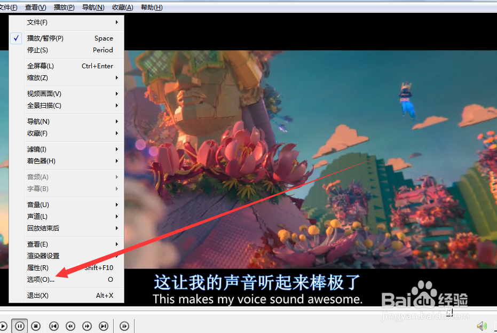497x333 pixels.
Task: Expand the 缩放(Z) submenu
Action: pyautogui.click(x=67, y=77)
